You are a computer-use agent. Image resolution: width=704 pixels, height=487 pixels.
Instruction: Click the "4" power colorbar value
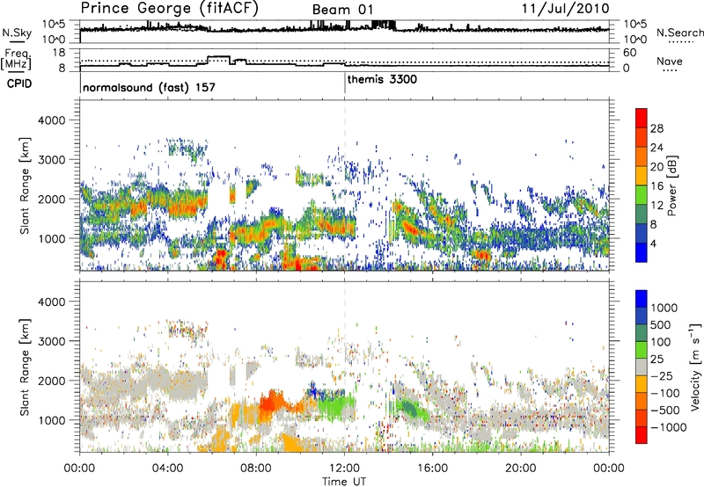653,243
